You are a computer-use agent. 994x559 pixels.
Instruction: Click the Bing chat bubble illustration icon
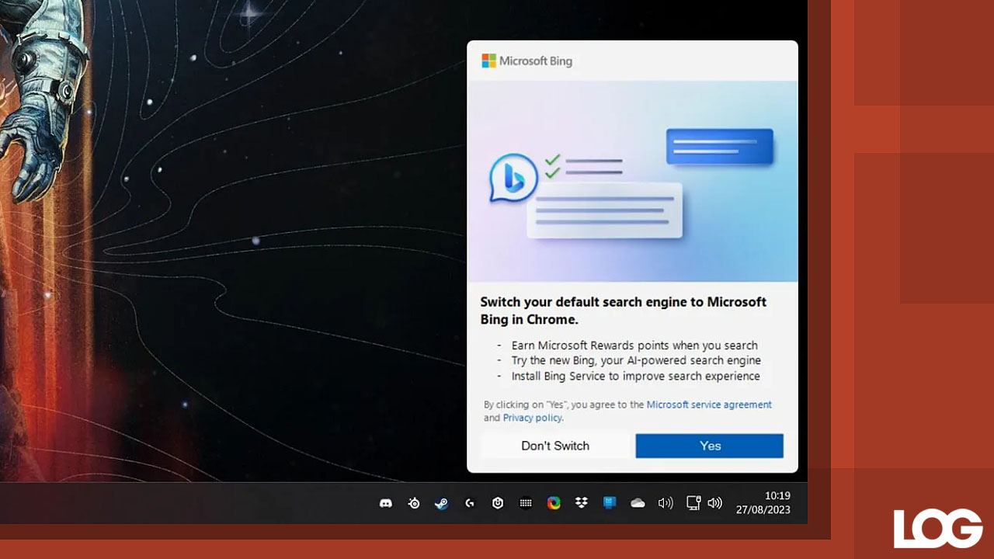(514, 178)
